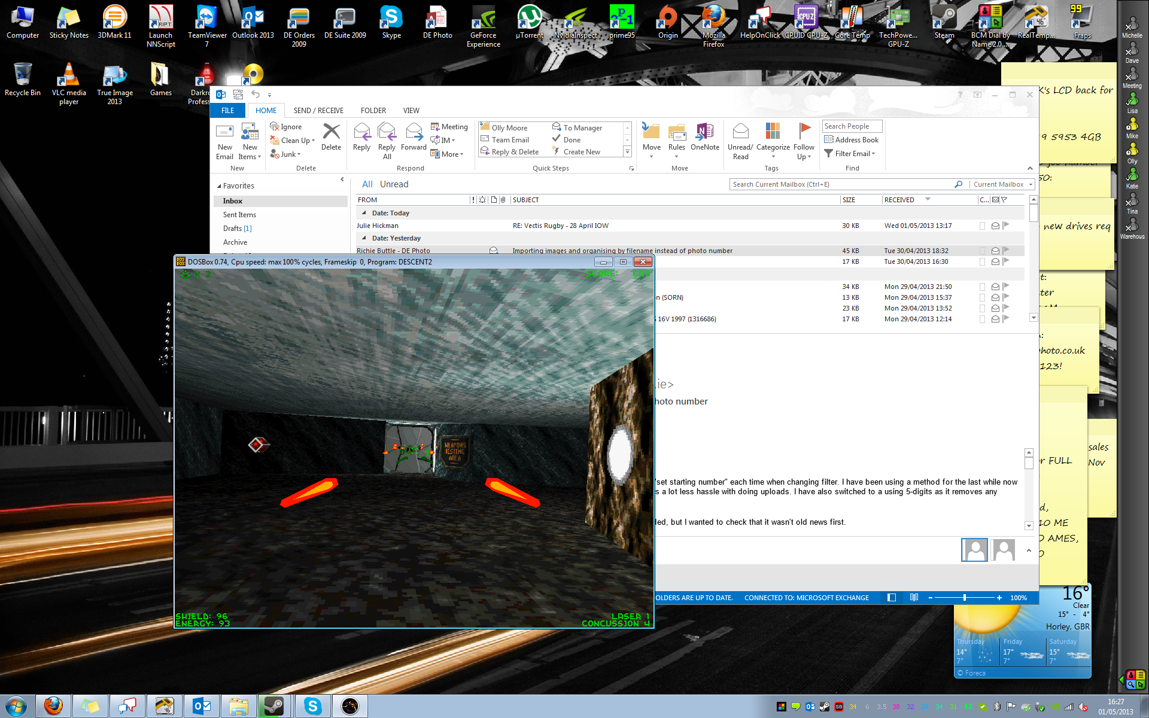This screenshot has width=1149, height=718.
Task: Collapse Date: Today group
Action: coord(364,213)
